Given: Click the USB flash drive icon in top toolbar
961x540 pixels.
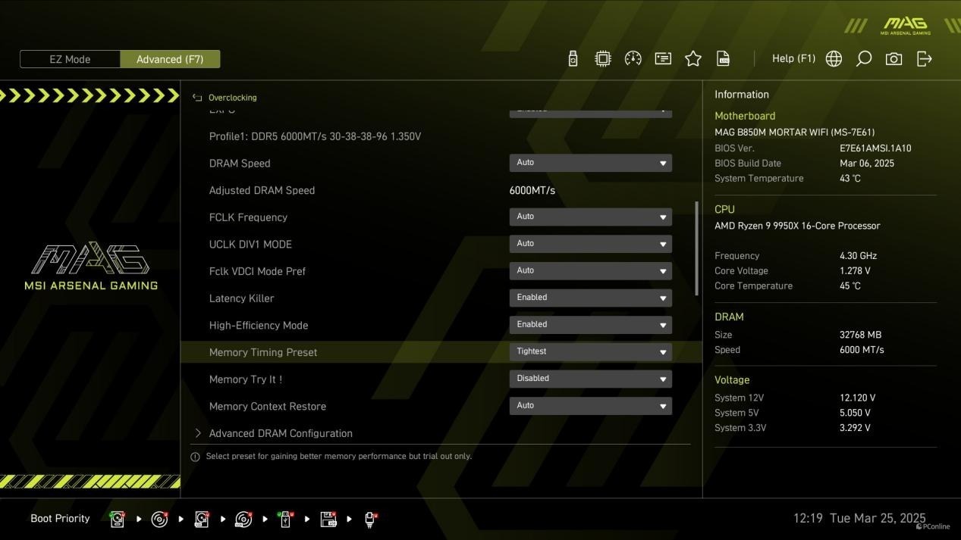Looking at the screenshot, I should tap(573, 59).
